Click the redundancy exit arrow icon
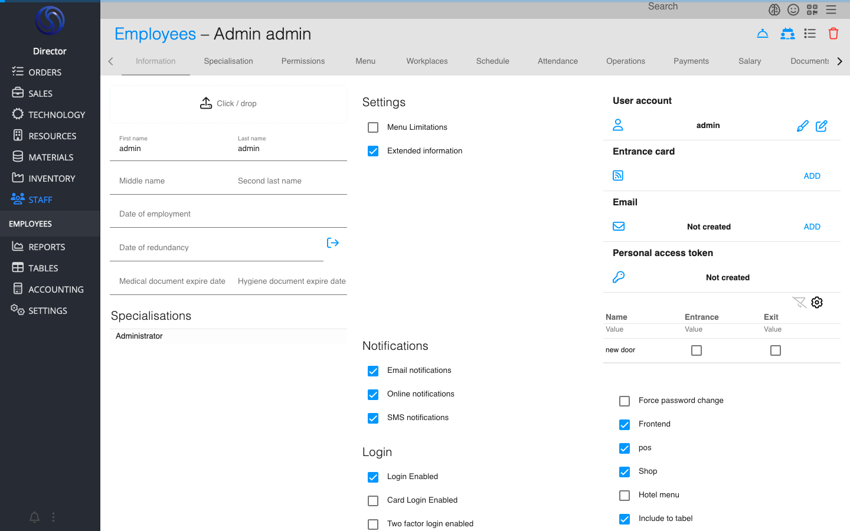850x531 pixels. [x=333, y=243]
